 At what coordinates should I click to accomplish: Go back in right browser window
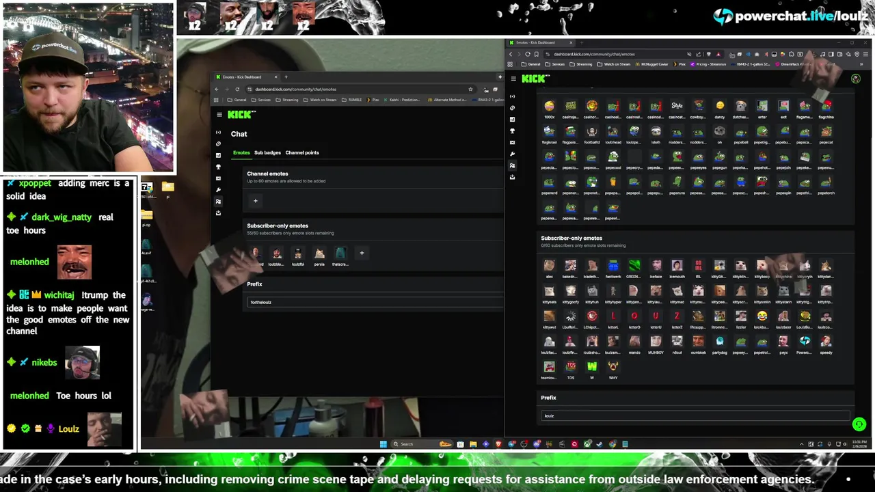click(x=511, y=54)
